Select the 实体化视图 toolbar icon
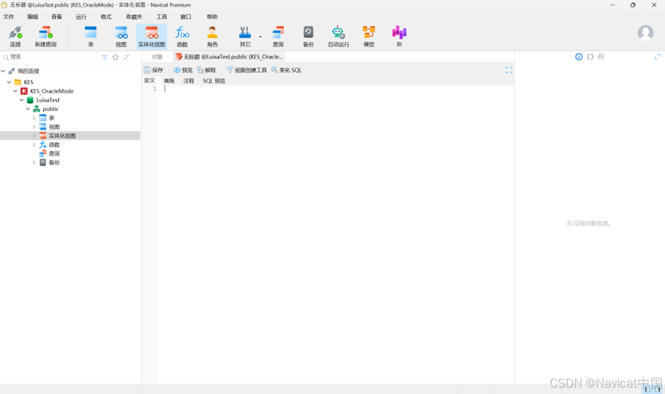The image size is (665, 394). tap(151, 37)
